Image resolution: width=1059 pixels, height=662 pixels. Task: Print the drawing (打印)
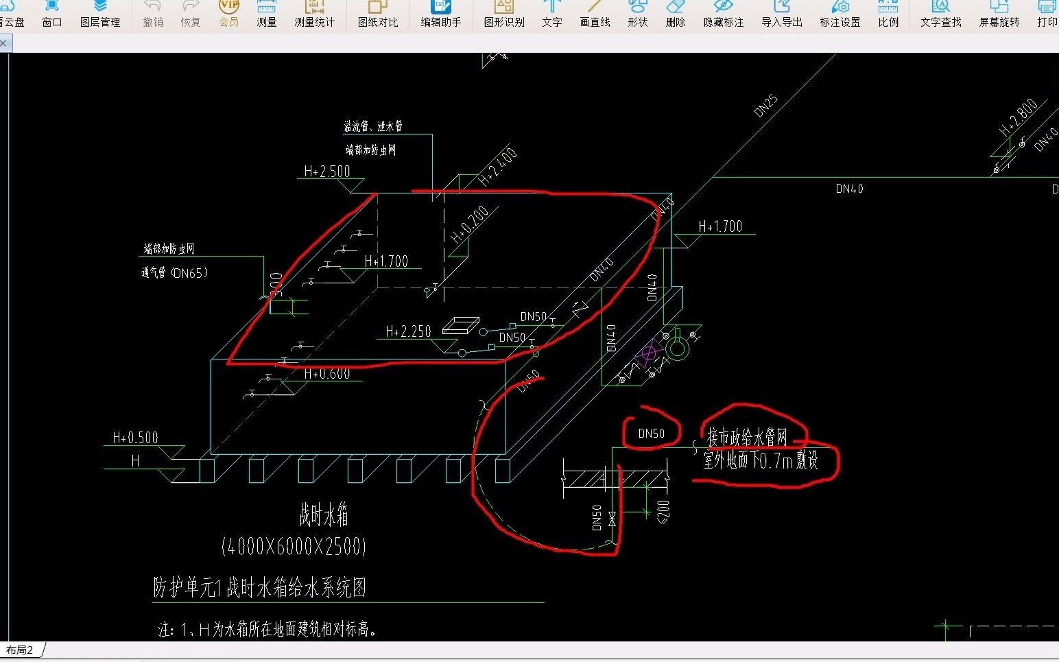tap(1047, 14)
